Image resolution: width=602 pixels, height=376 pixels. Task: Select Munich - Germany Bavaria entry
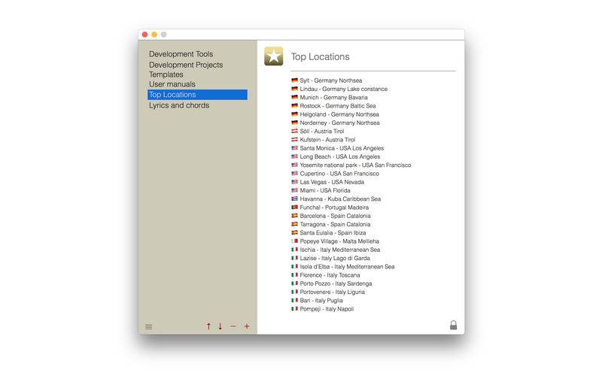click(333, 98)
